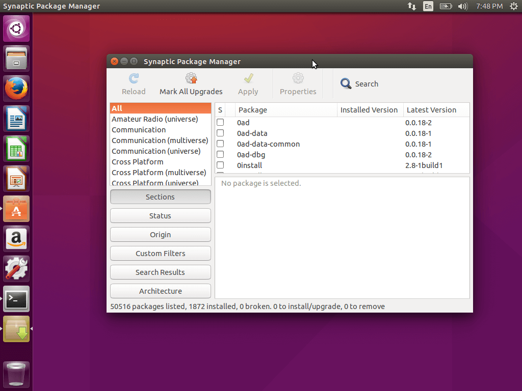Open Ubuntu Software Center in launcher

coord(16,209)
